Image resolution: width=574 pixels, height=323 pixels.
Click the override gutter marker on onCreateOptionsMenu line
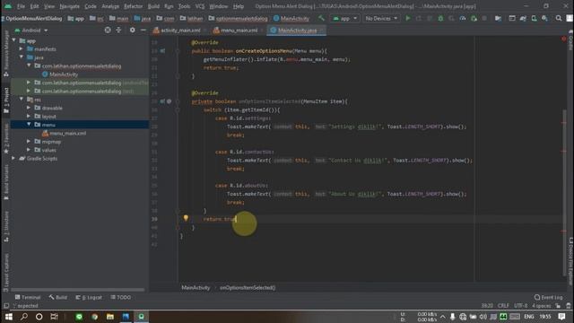click(x=162, y=51)
